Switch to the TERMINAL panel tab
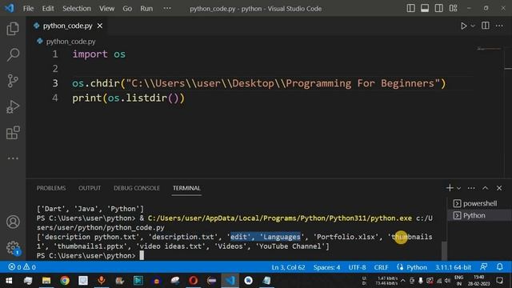Viewport: 512px width, 288px height. tap(186, 188)
